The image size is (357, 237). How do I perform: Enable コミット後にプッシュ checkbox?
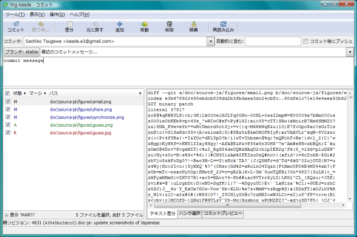pyautogui.click(x=306, y=41)
